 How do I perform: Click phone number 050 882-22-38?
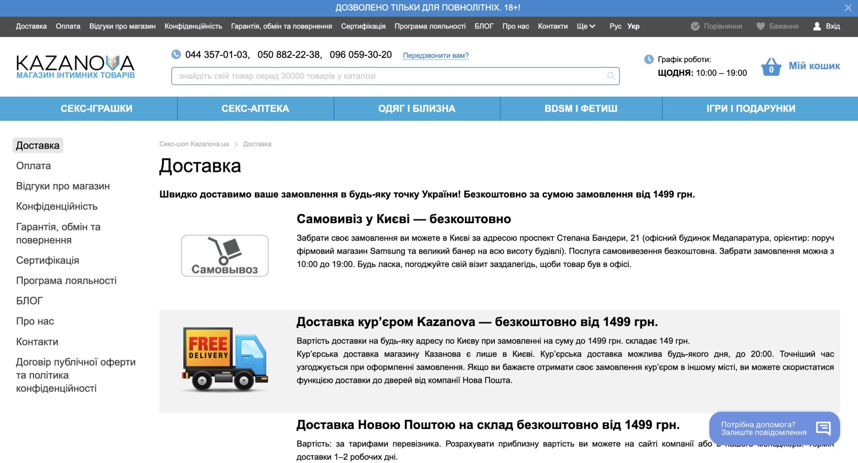click(289, 54)
